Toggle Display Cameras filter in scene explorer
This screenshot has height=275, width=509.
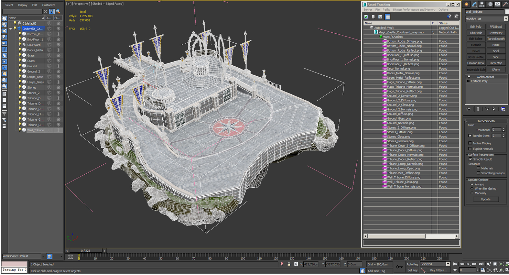(x=4, y=37)
